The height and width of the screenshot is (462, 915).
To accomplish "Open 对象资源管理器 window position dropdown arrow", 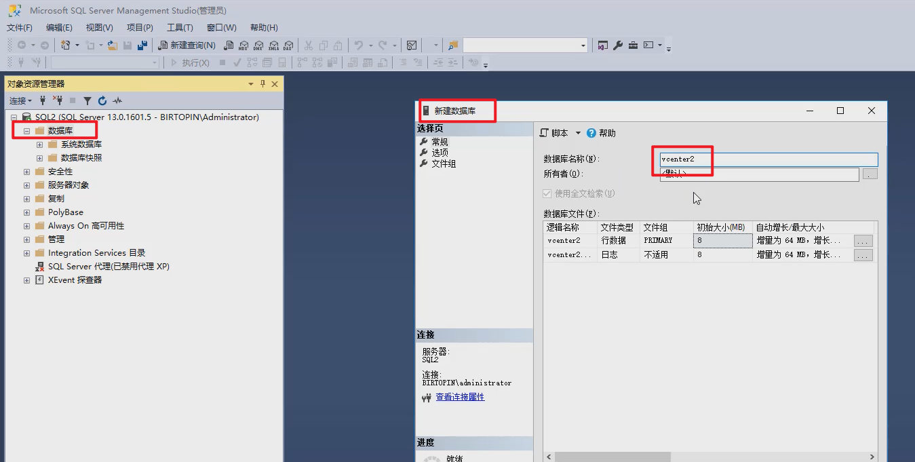I will coord(251,84).
